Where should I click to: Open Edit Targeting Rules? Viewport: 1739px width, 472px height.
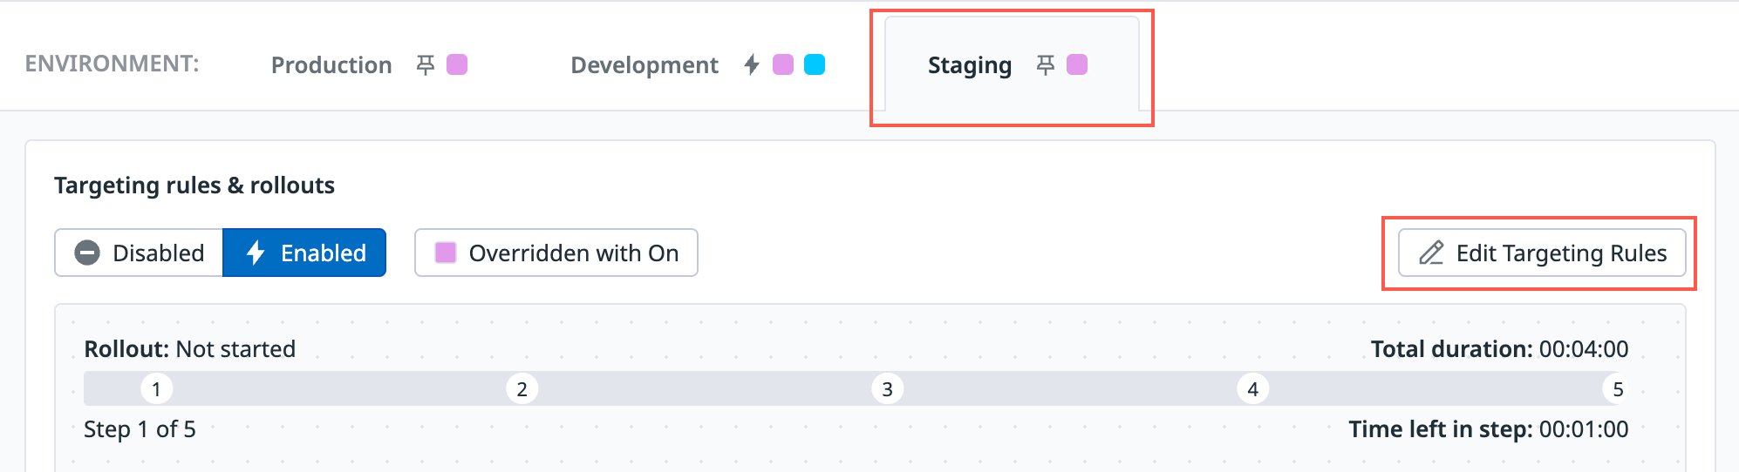pyautogui.click(x=1542, y=253)
